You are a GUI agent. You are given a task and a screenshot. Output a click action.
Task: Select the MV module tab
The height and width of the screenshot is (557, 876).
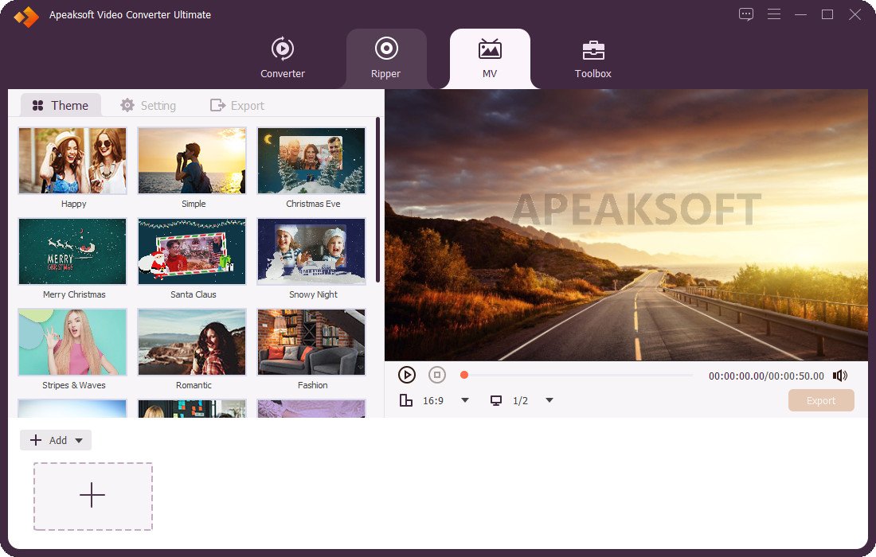(490, 58)
